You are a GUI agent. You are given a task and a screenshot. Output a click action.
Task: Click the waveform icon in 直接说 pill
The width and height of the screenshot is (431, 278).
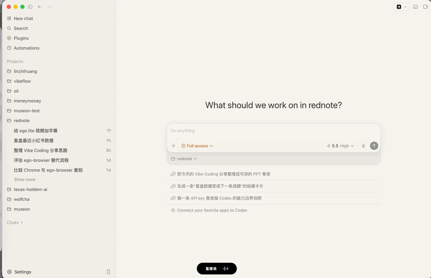226,269
